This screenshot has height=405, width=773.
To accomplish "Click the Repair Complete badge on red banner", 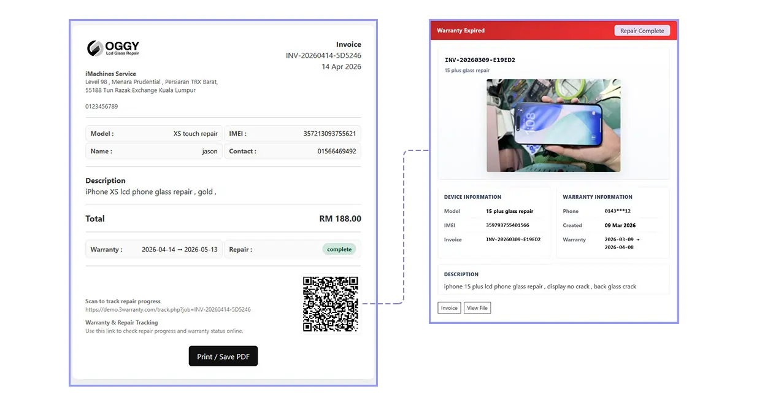I will tap(642, 30).
